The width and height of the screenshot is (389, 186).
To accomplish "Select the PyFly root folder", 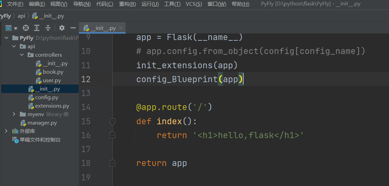I will click(40, 38).
